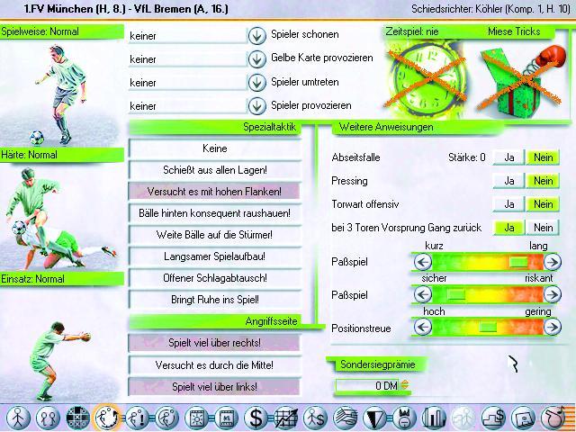576x432 pixels.
Task: Open the crown league icon
Action: pyautogui.click(x=404, y=418)
